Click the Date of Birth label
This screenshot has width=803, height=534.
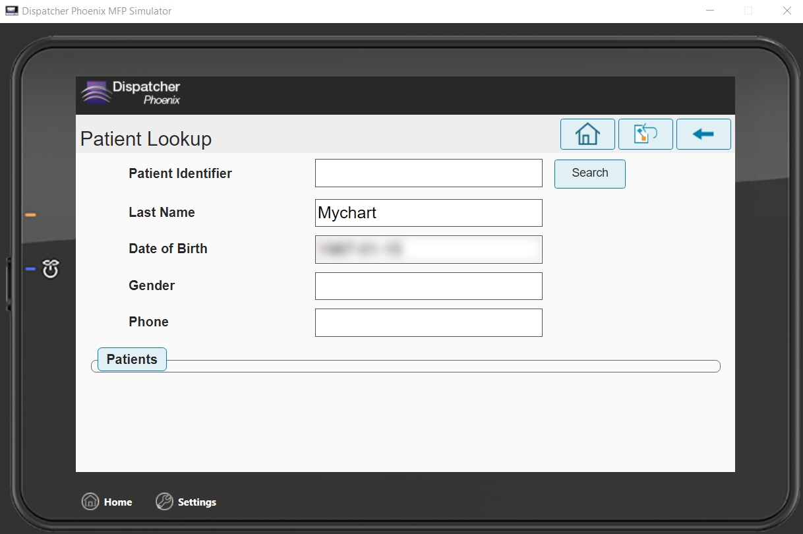point(168,249)
